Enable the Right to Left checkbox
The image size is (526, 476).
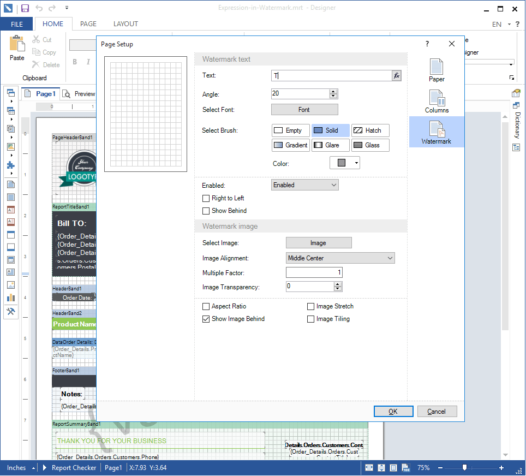(206, 198)
